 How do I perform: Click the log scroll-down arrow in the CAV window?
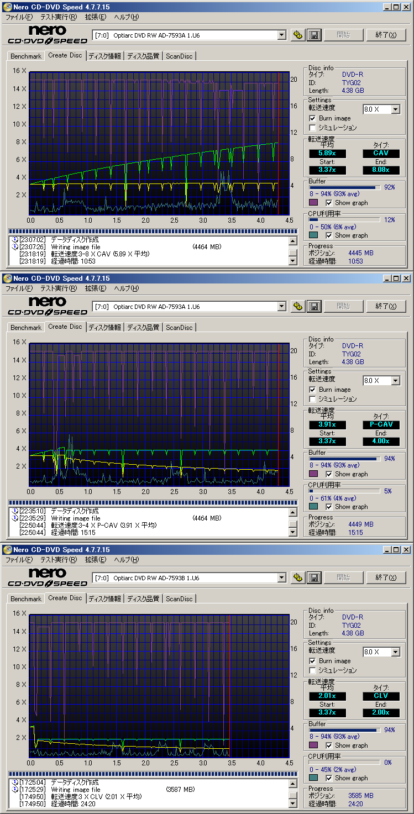[293, 261]
